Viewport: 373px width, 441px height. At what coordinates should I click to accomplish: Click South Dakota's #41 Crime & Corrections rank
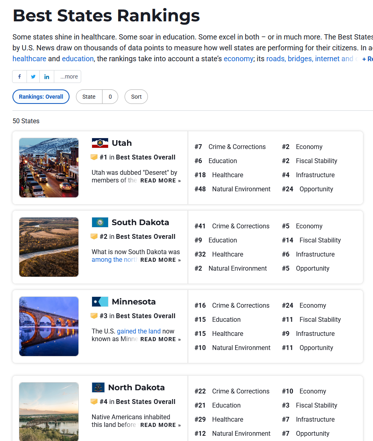[x=232, y=226]
